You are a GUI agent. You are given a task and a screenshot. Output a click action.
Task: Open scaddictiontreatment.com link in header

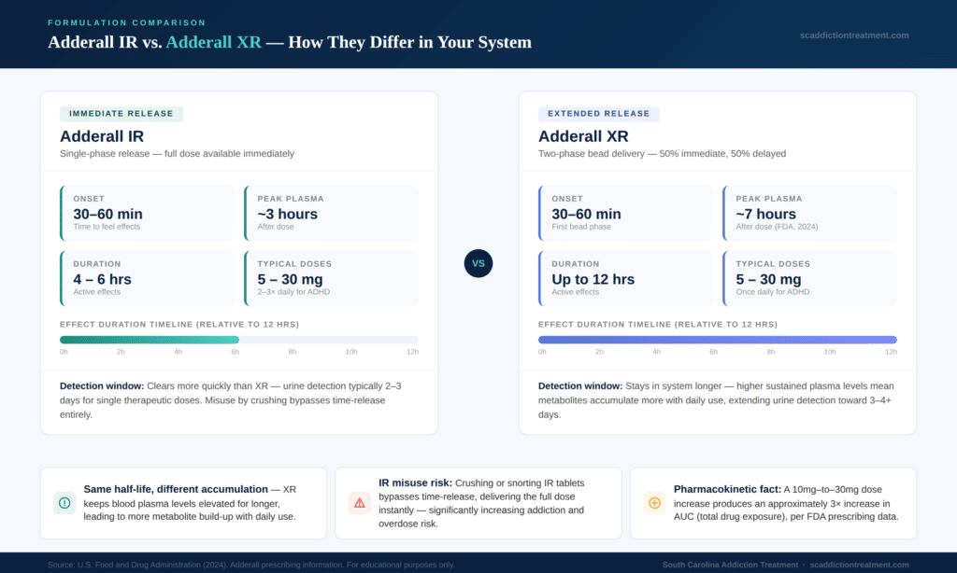854,35
